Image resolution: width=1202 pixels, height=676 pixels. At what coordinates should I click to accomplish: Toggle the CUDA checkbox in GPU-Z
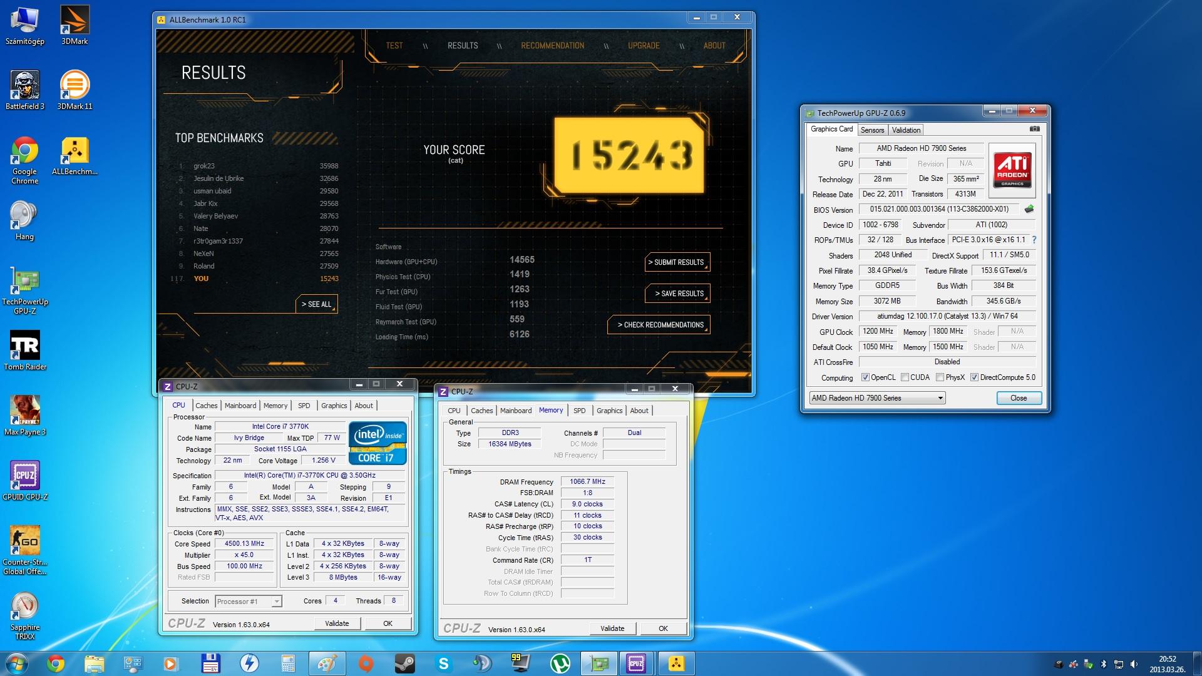pyautogui.click(x=905, y=377)
